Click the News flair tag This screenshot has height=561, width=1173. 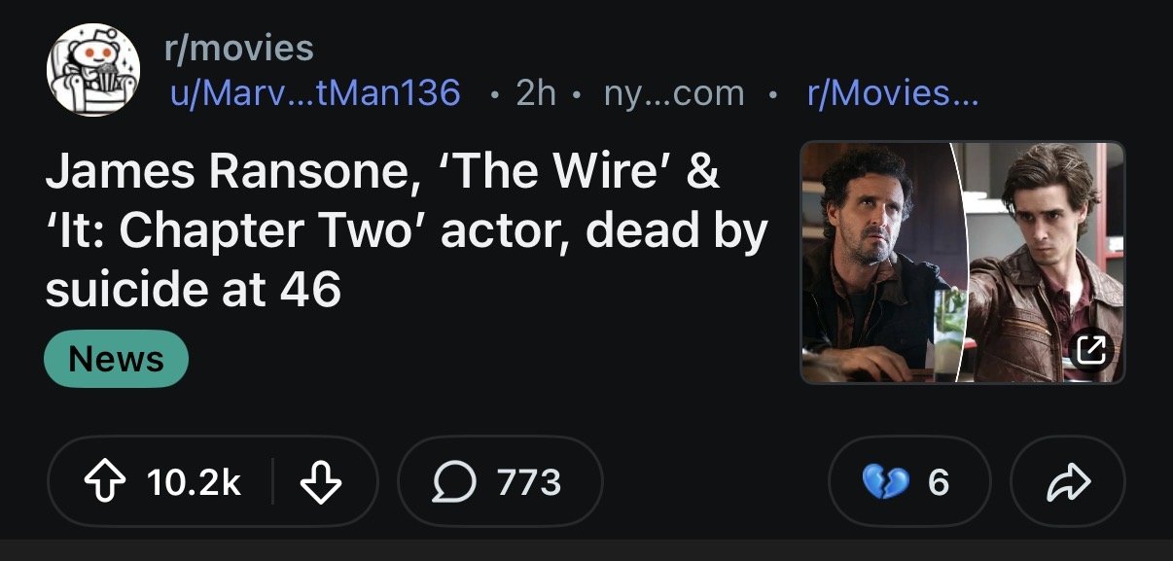[x=116, y=359]
